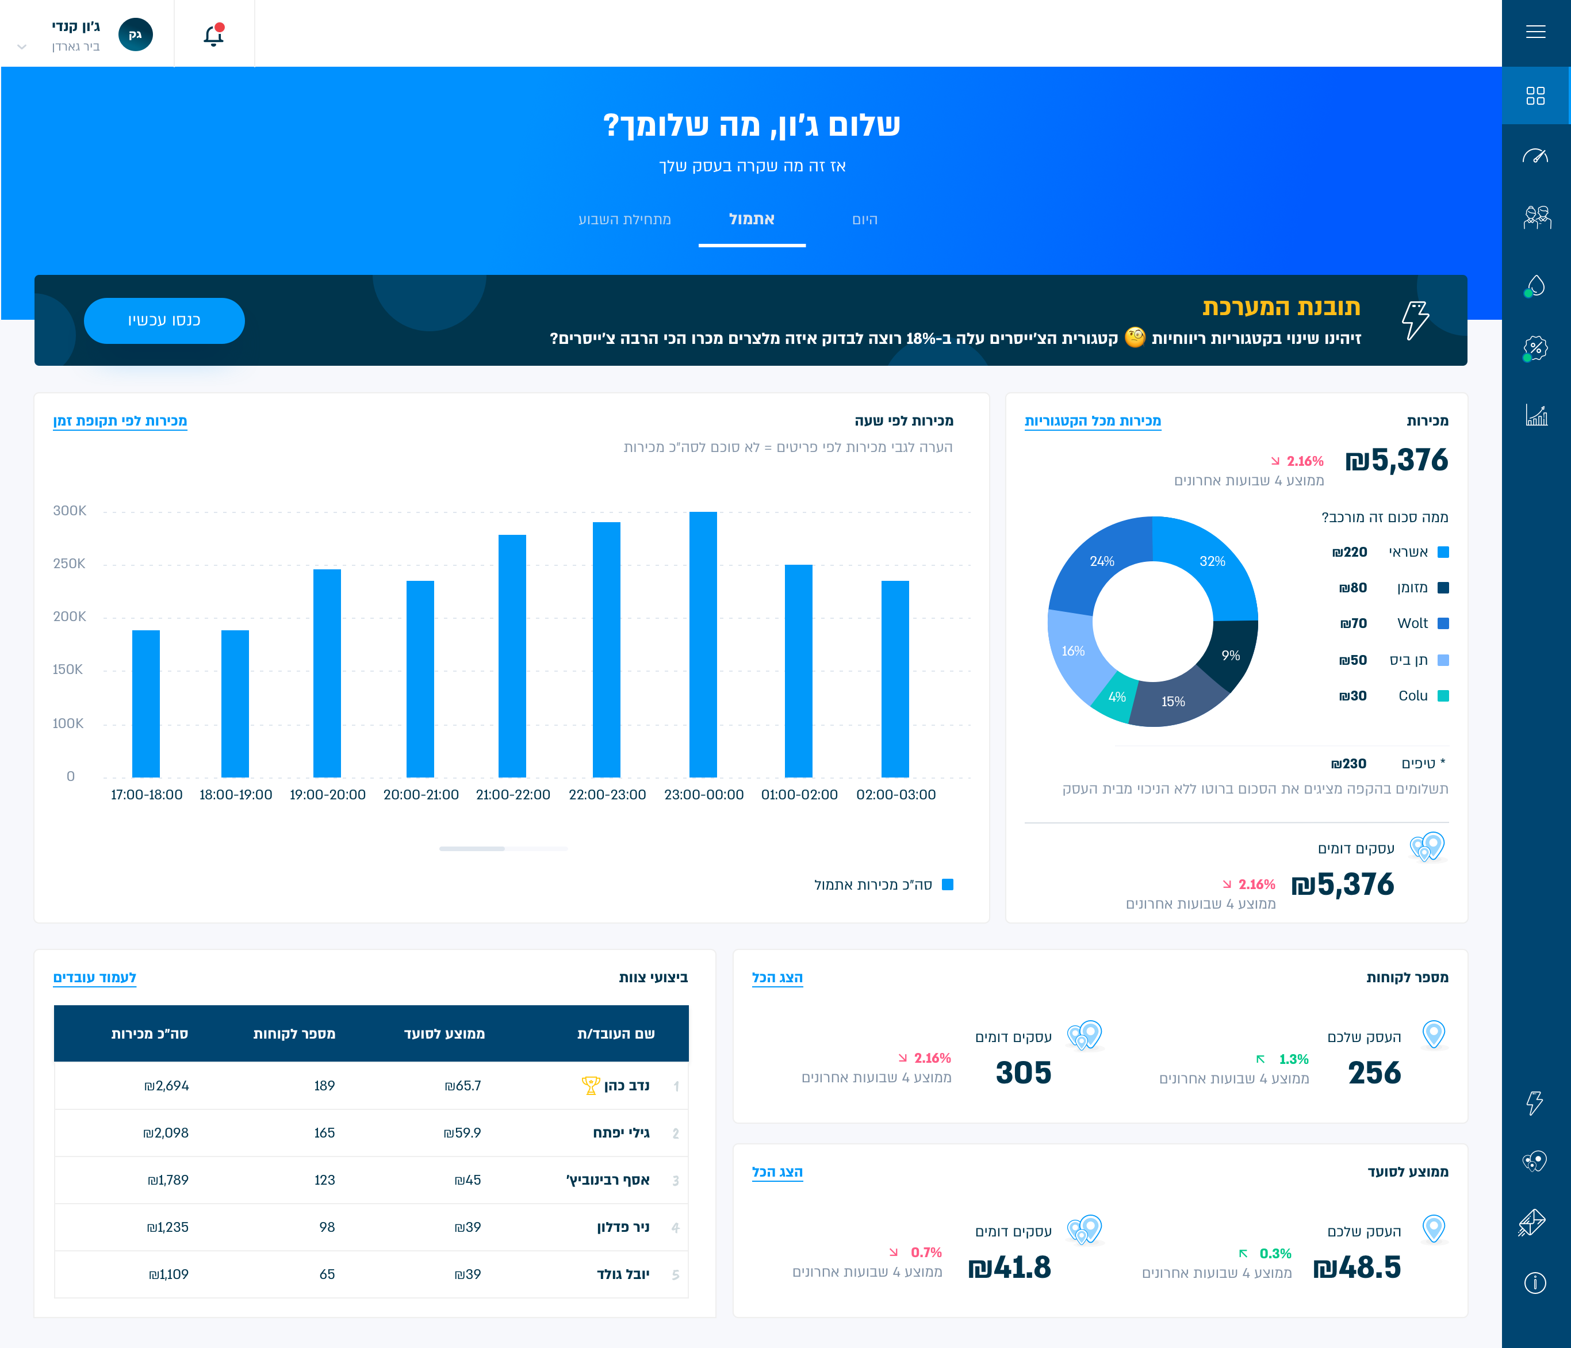
Task: Click הצג הכל in ממוצע לטופל card
Action: (x=777, y=1171)
